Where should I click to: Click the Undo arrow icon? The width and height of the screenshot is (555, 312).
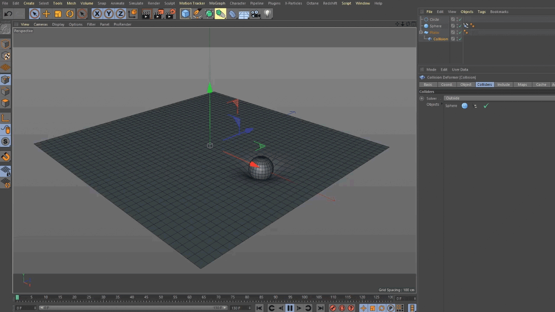pos(8,14)
